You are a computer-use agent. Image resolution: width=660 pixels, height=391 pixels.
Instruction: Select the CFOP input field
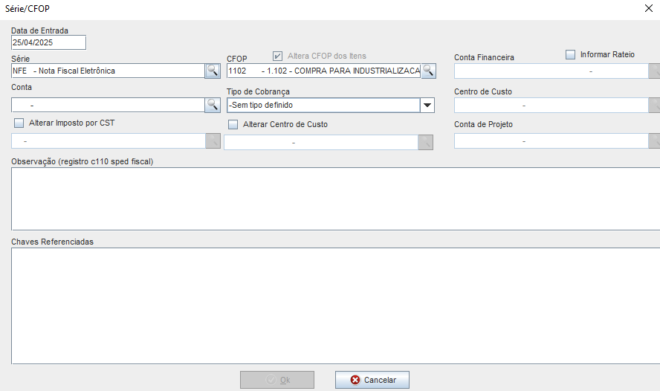tap(323, 71)
